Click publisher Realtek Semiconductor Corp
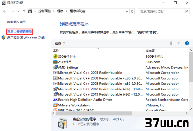The height and width of the screenshot is (131, 193). [167, 100]
